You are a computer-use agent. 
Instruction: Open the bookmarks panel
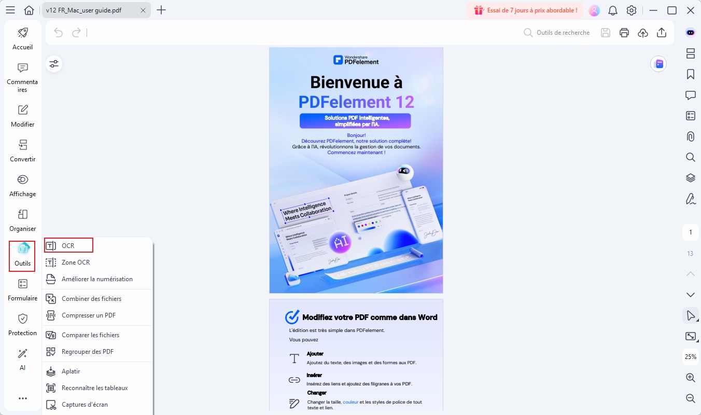(690, 74)
